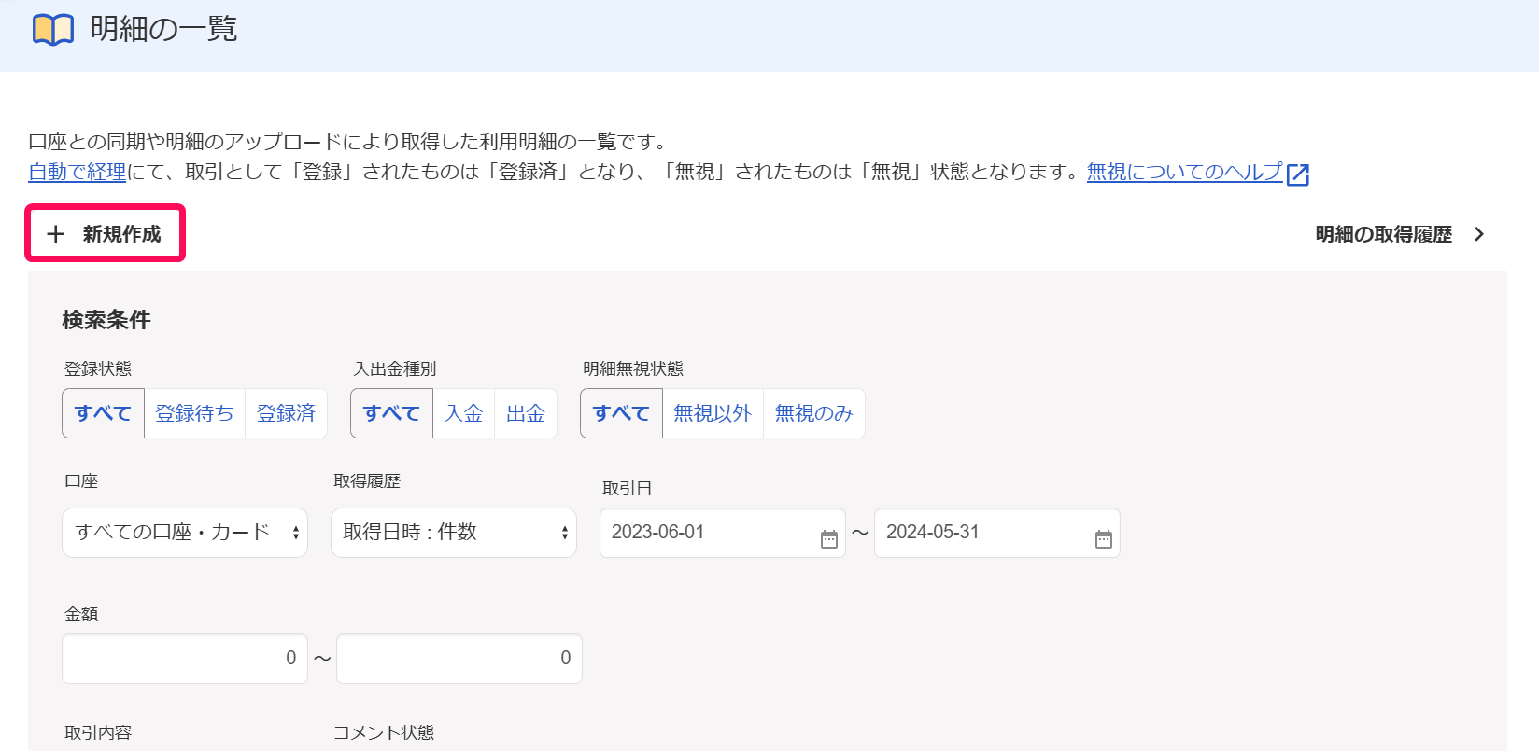Open calendar picker for start date 2023-06-01
This screenshot has width=1539, height=751.
click(x=828, y=539)
